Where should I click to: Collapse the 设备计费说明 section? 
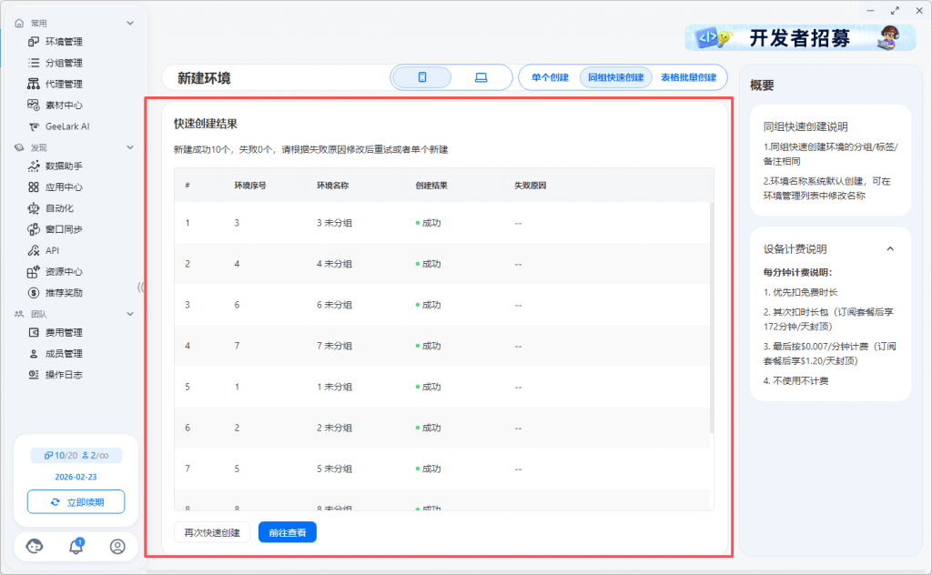890,248
